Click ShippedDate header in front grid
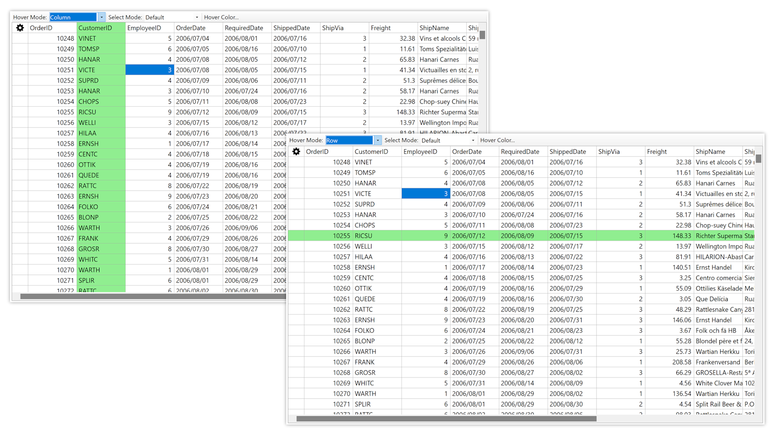Image resolution: width=773 pixels, height=435 pixels. 572,152
